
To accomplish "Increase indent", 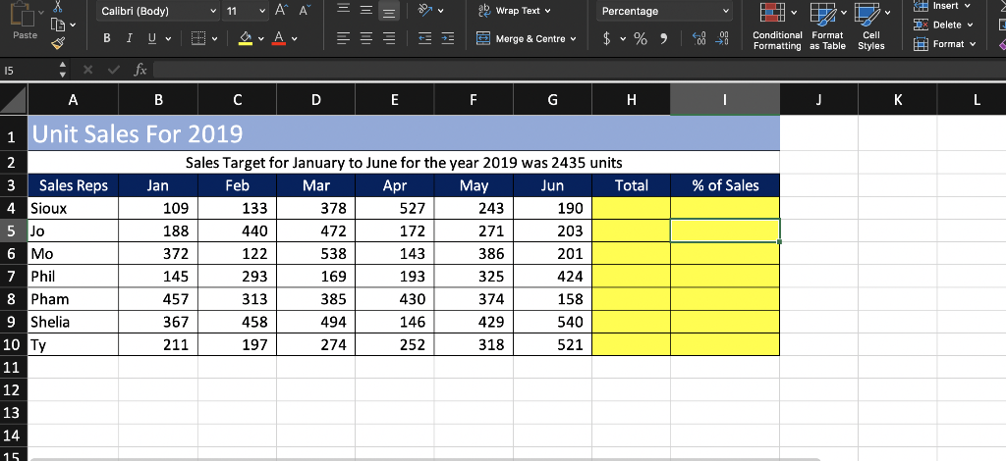I will [x=447, y=38].
